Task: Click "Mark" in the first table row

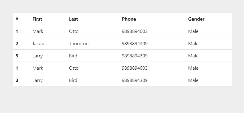Action: coord(38,31)
